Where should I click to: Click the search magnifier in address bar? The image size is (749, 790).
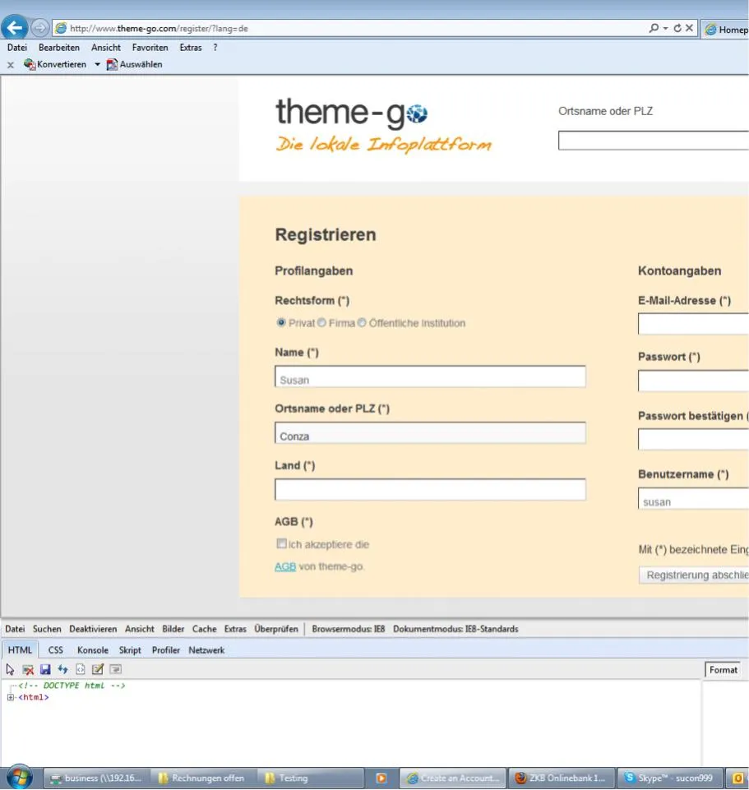pos(654,28)
